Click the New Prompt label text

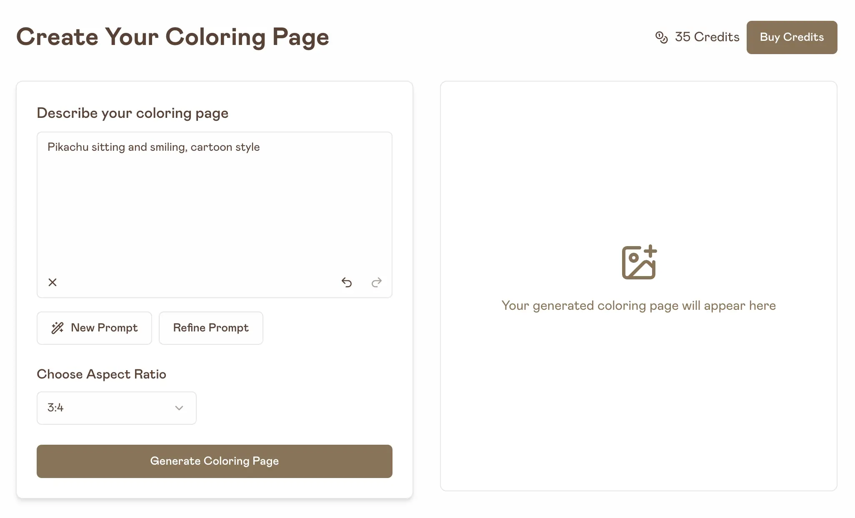click(104, 328)
